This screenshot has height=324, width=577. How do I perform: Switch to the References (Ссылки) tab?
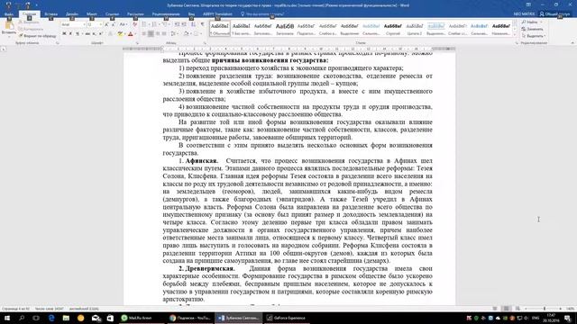click(x=112, y=14)
